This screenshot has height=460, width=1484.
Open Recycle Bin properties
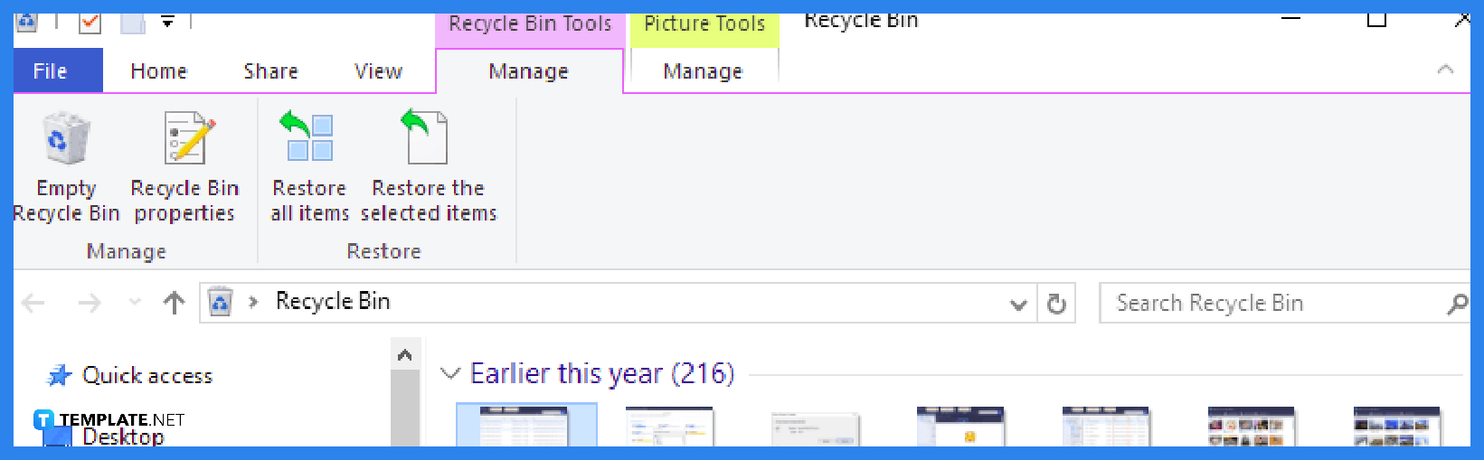click(x=185, y=165)
